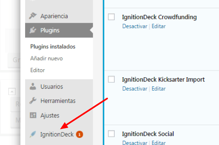Screen dimensions: 219x145
Task: Click the Plugins plug icon
Action: pyautogui.click(x=33, y=30)
